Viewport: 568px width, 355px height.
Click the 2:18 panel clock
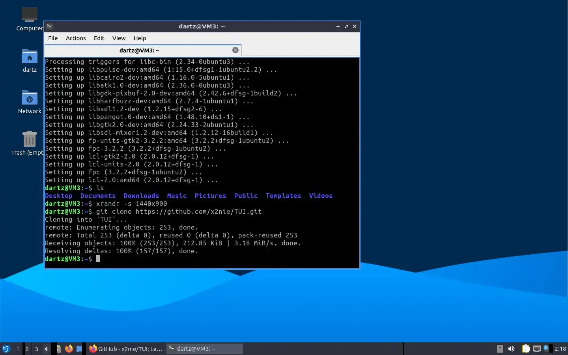(560, 349)
